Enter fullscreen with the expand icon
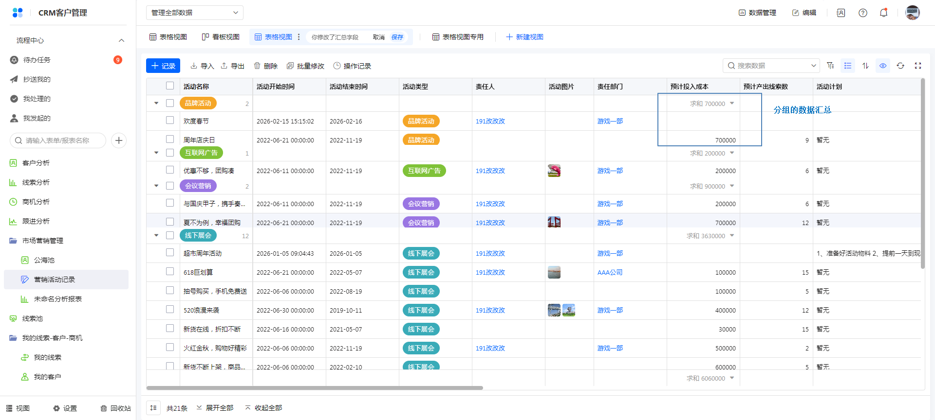The image size is (935, 420). pos(918,66)
